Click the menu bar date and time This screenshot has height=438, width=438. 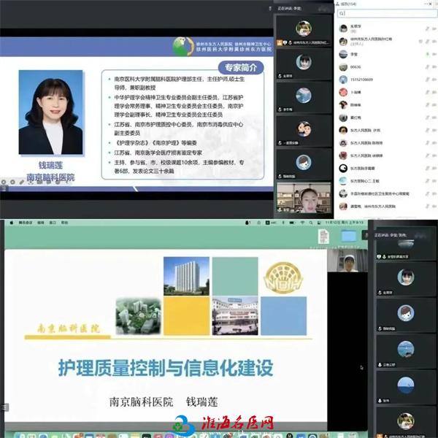[x=344, y=223]
